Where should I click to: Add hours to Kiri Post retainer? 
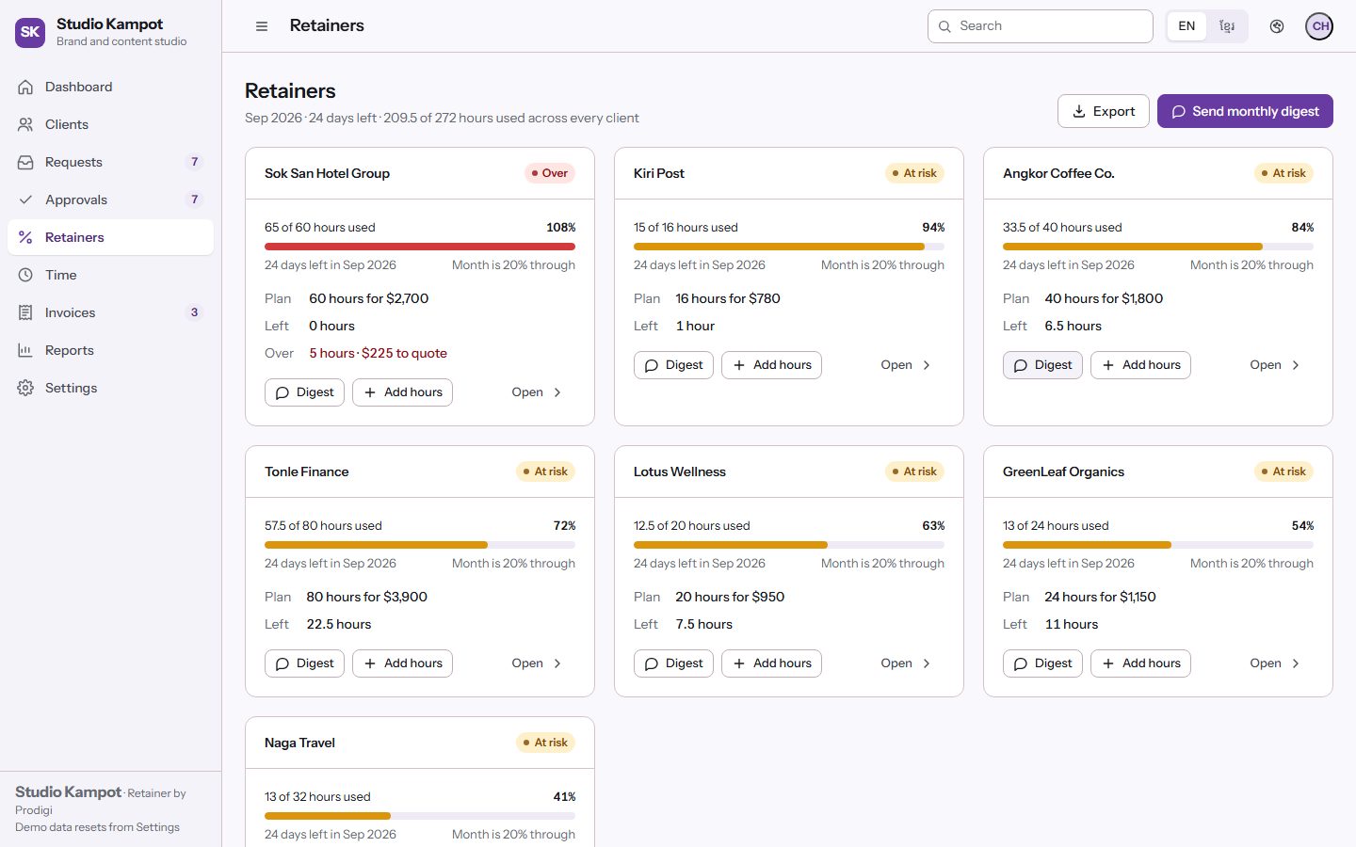click(x=771, y=365)
